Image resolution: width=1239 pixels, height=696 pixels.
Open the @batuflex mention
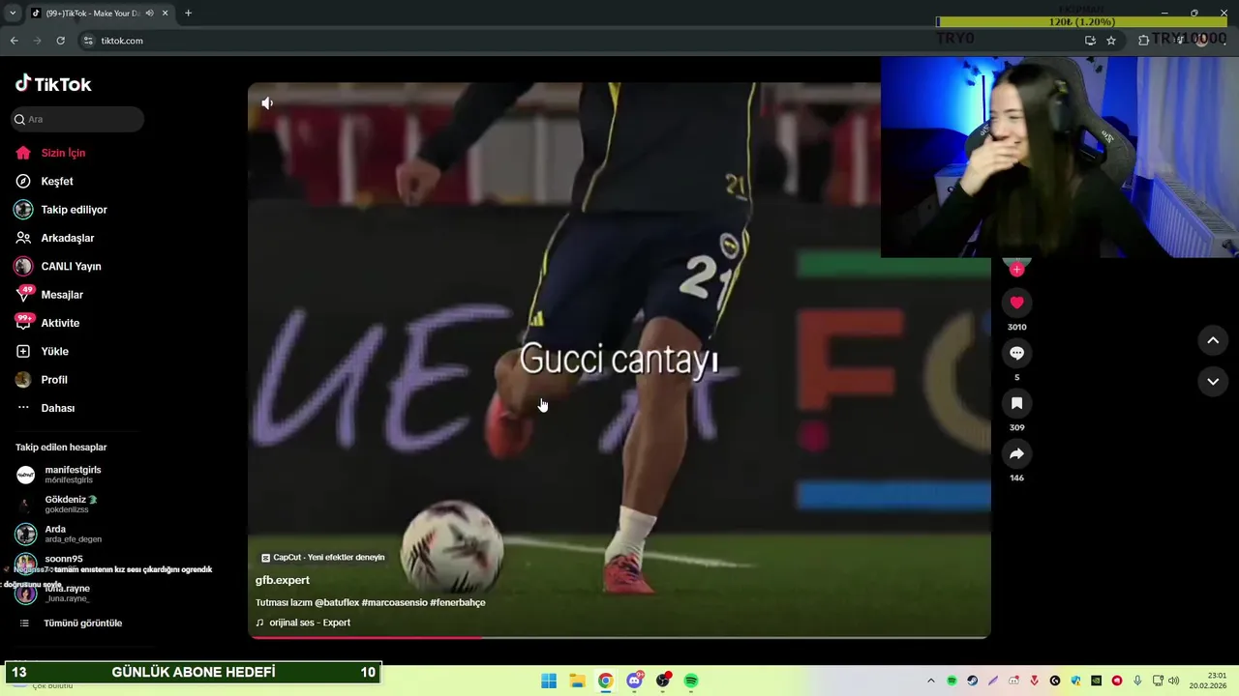tap(336, 602)
